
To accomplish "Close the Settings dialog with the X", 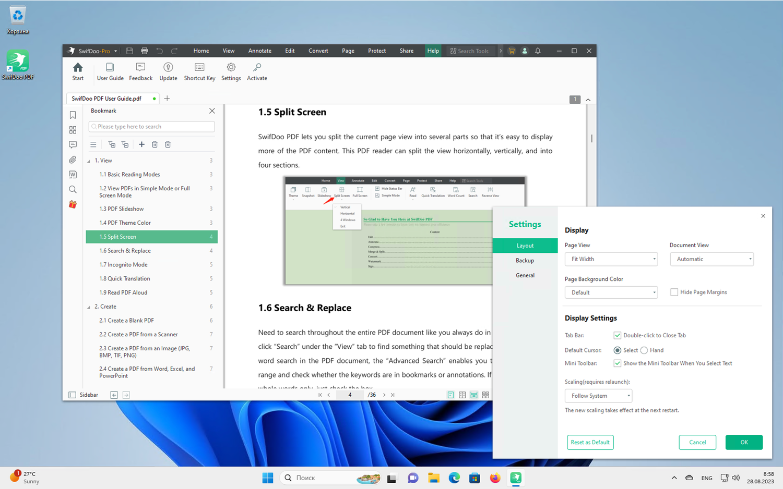I will pyautogui.click(x=763, y=216).
